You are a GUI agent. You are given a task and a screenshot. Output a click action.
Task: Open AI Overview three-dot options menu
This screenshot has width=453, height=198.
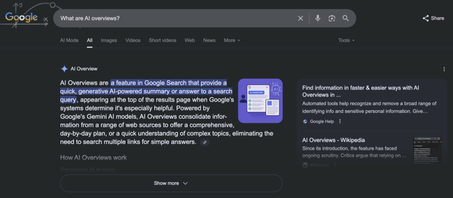[x=444, y=69]
